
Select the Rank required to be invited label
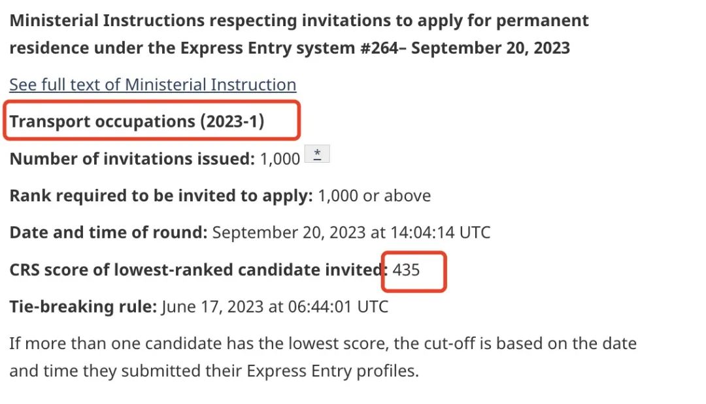pos(161,195)
